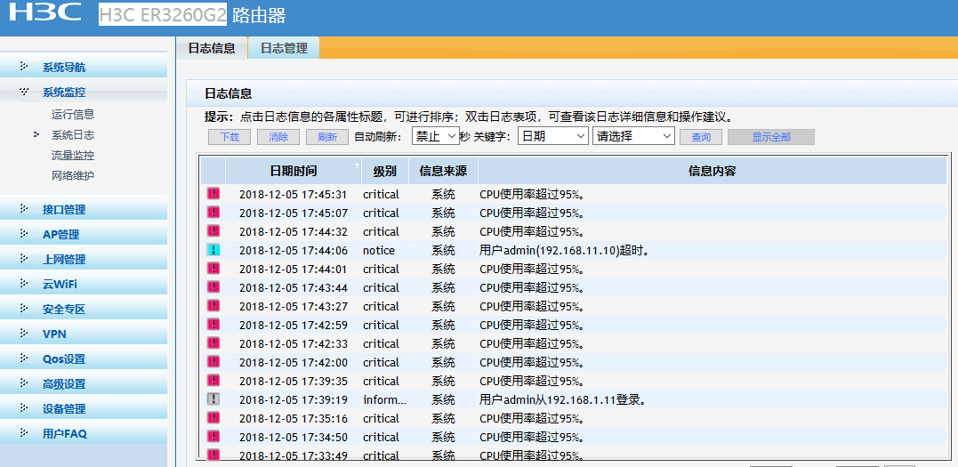Sort by 级别 column header

385,171
